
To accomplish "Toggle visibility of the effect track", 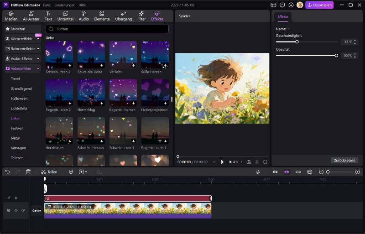I will (16, 198).
